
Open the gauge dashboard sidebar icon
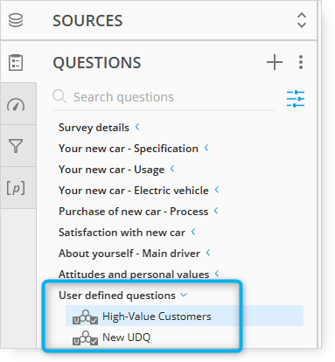[16, 105]
